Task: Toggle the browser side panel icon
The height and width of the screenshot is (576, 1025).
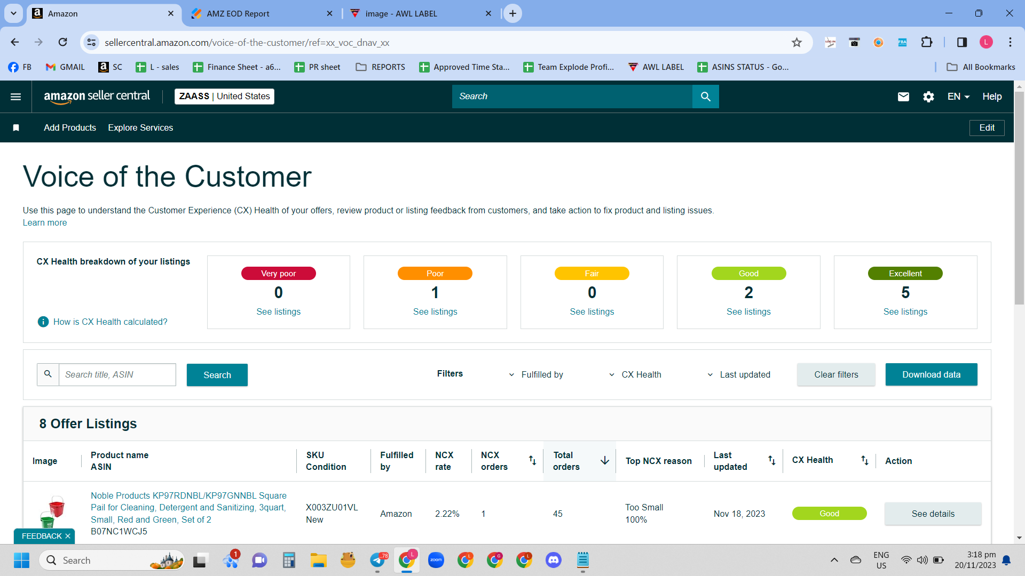Action: click(962, 42)
